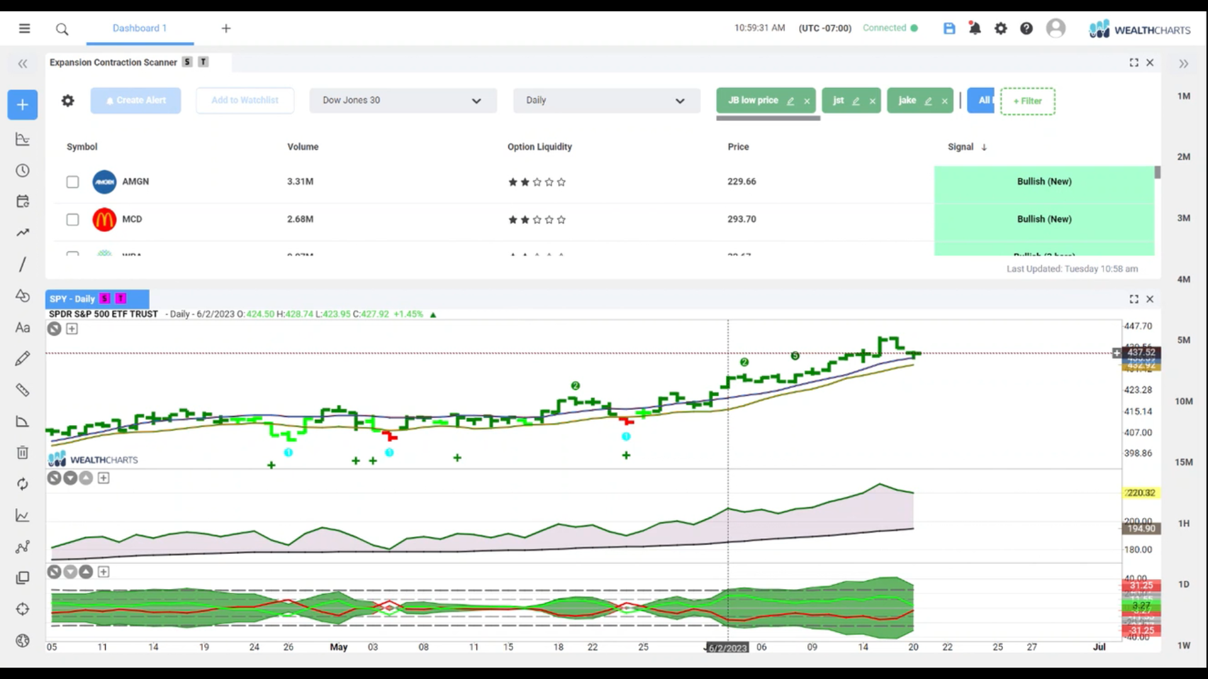Add a new filter with + Filter

click(x=1027, y=101)
